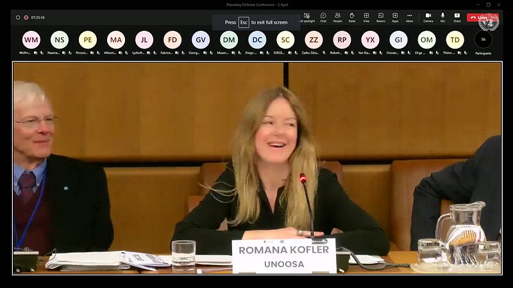The width and height of the screenshot is (513, 288).
Task: Click the red recording indicator
Action: pos(26,17)
